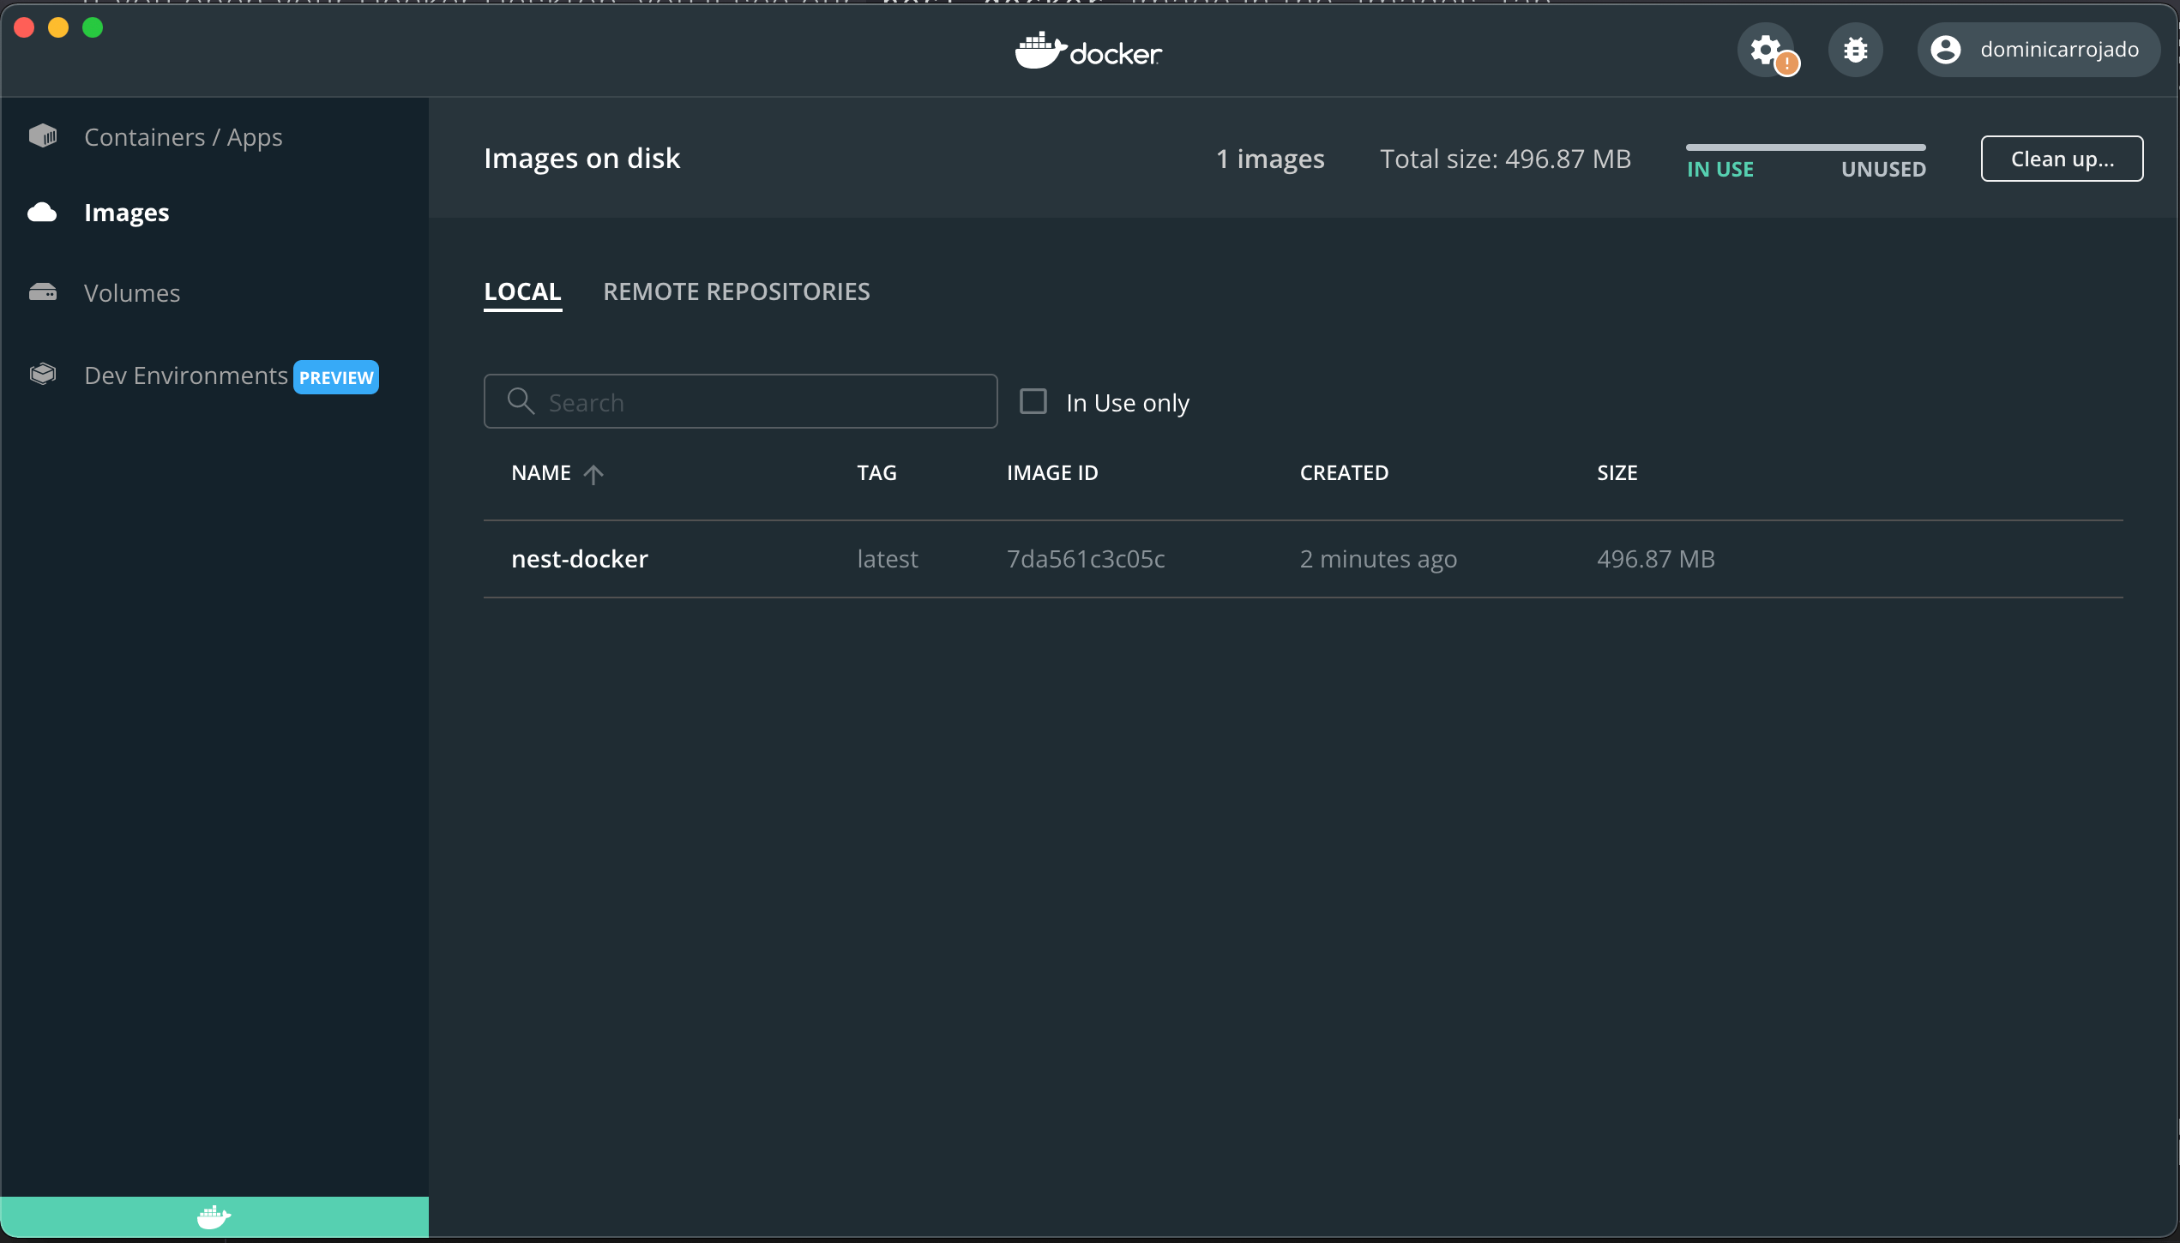
Task: Click the bug/extensions icon in toolbar
Action: (x=1855, y=51)
